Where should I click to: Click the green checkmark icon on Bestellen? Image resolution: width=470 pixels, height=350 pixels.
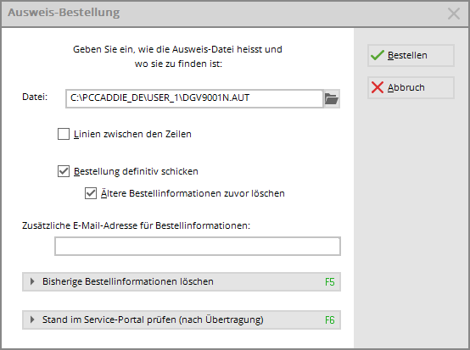(378, 55)
